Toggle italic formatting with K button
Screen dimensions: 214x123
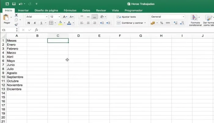pos(35,23)
